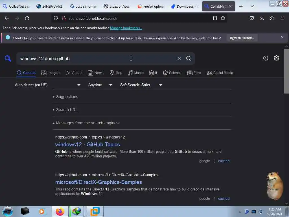Click in the search query input field
This screenshot has width=289, height=217.
pos(96,58)
